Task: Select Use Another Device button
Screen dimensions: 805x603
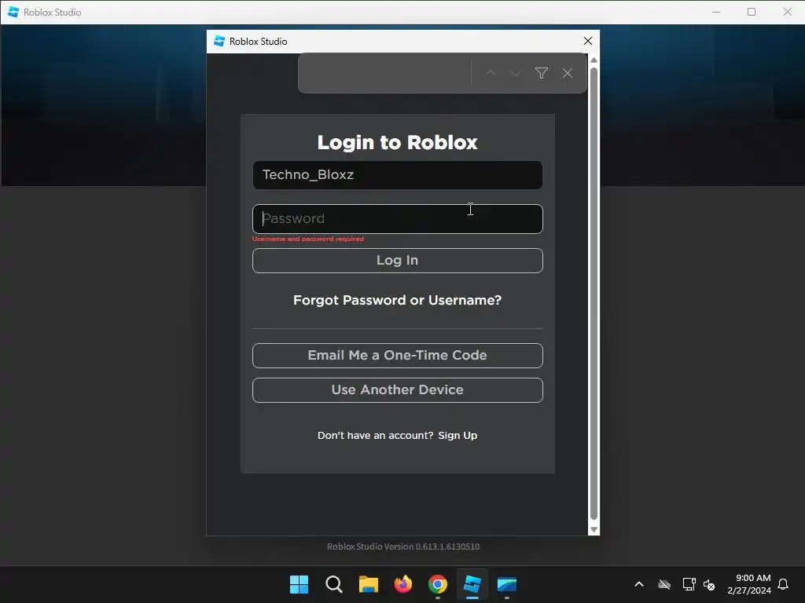Action: pos(397,389)
